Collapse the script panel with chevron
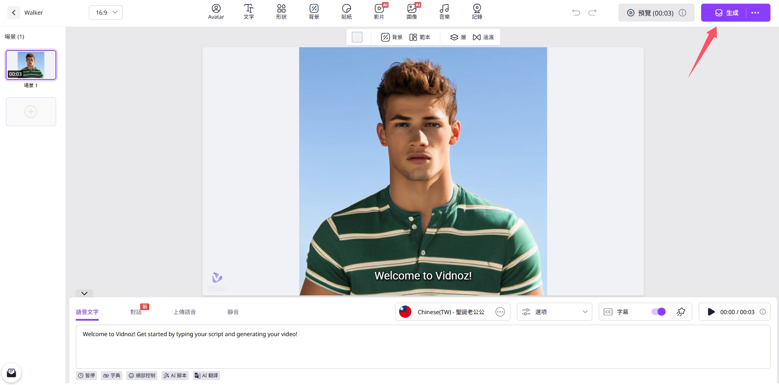Screen dimensions: 779x385 coord(84,293)
